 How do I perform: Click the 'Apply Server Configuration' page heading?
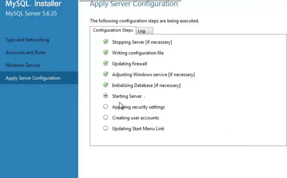[x=134, y=4]
